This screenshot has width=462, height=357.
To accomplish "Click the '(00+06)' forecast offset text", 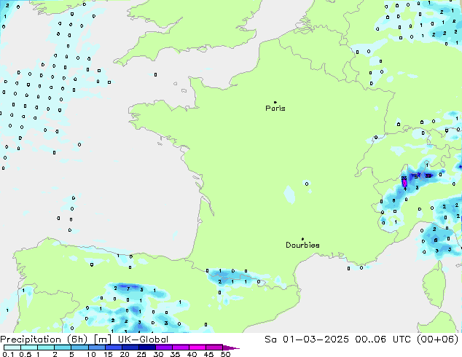I will tap(438, 340).
